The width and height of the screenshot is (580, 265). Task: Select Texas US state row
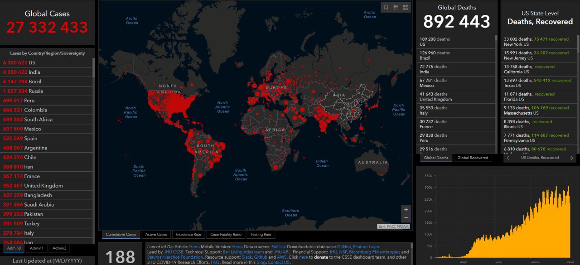coord(539,83)
